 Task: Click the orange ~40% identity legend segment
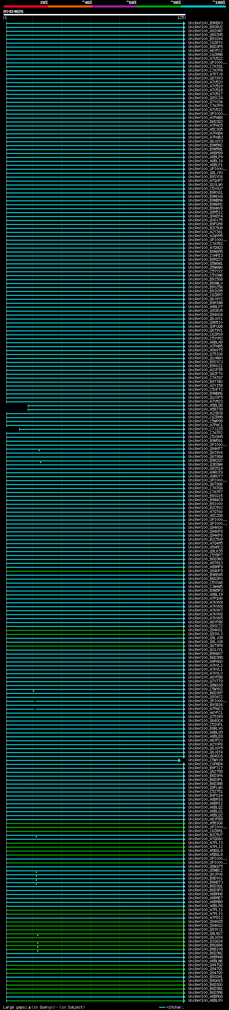tap(70, 6)
